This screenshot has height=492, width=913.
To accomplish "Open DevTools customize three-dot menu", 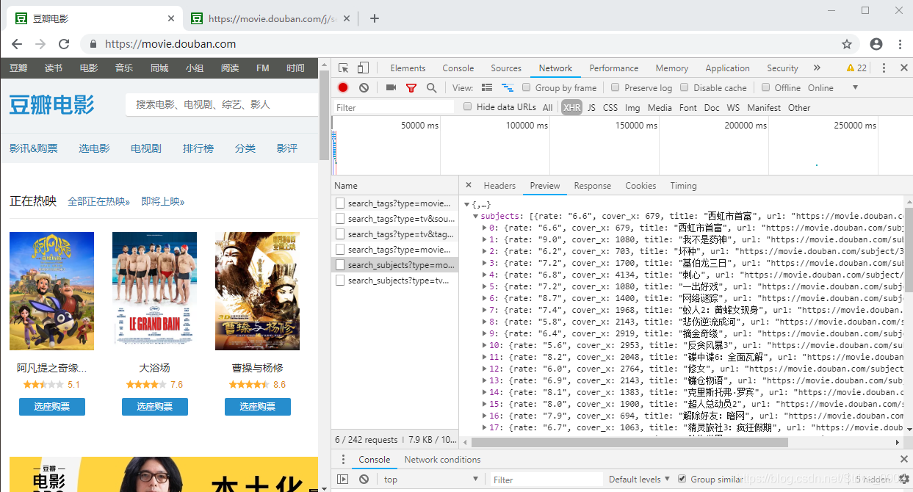I will tap(884, 68).
